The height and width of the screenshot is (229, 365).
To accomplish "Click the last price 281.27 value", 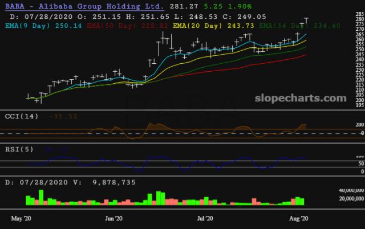I will [x=184, y=6].
